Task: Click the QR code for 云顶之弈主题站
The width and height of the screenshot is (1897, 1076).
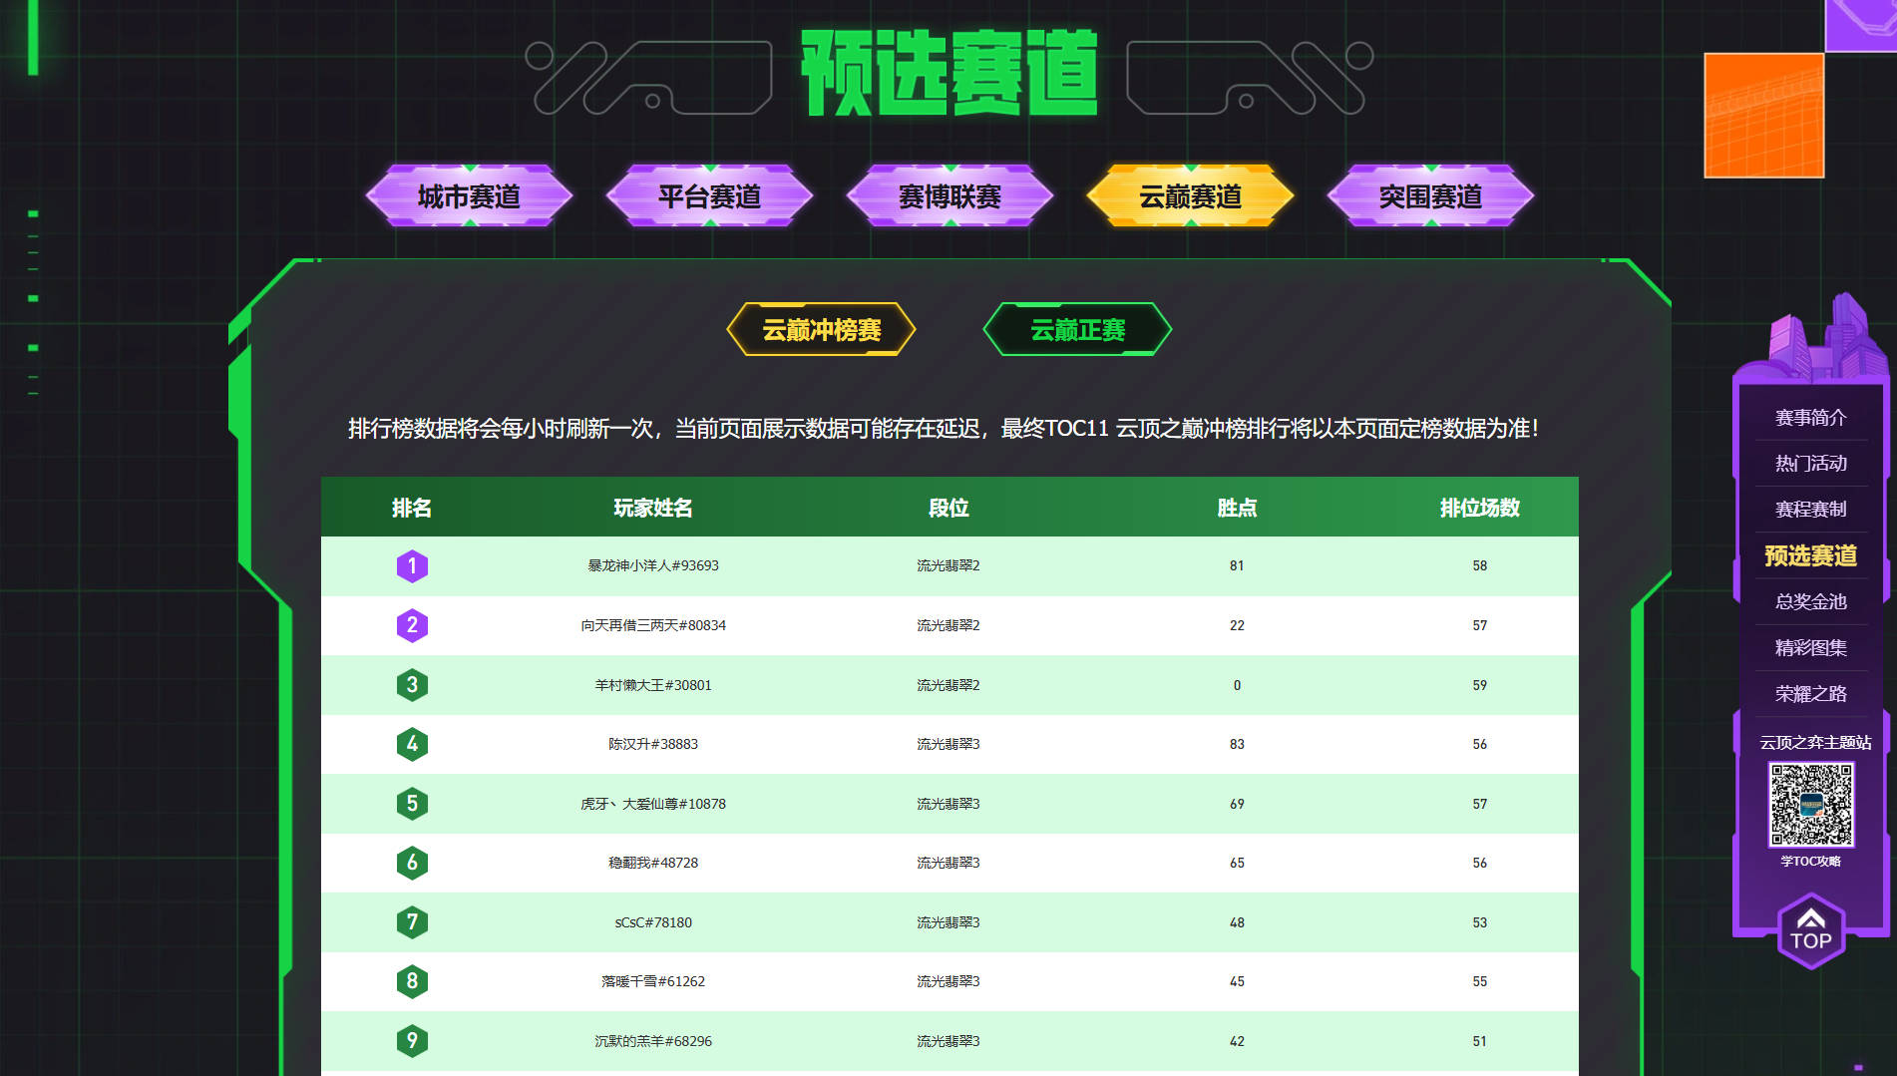Action: (1810, 805)
